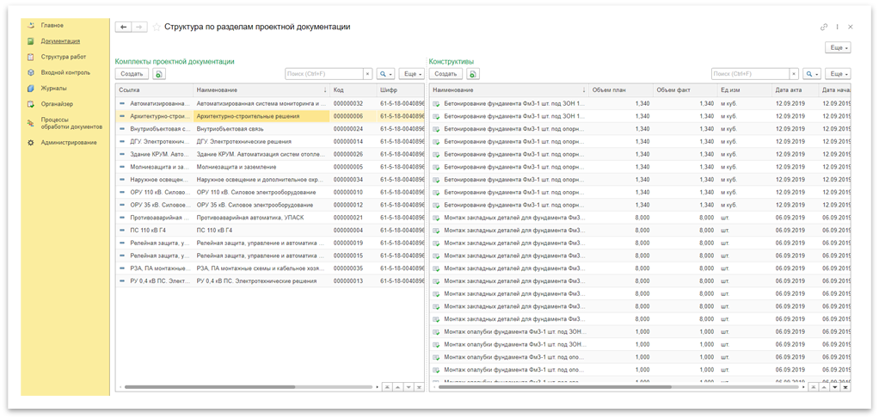Screen dimensions: 879x419
Task: Expand the Конструктивы search options dropdown
Action: click(812, 75)
